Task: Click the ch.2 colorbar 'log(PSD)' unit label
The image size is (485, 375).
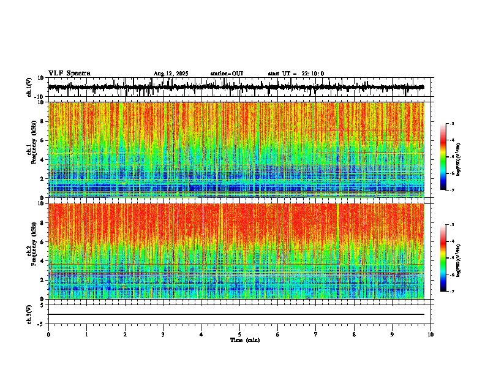Action: pyautogui.click(x=458, y=260)
